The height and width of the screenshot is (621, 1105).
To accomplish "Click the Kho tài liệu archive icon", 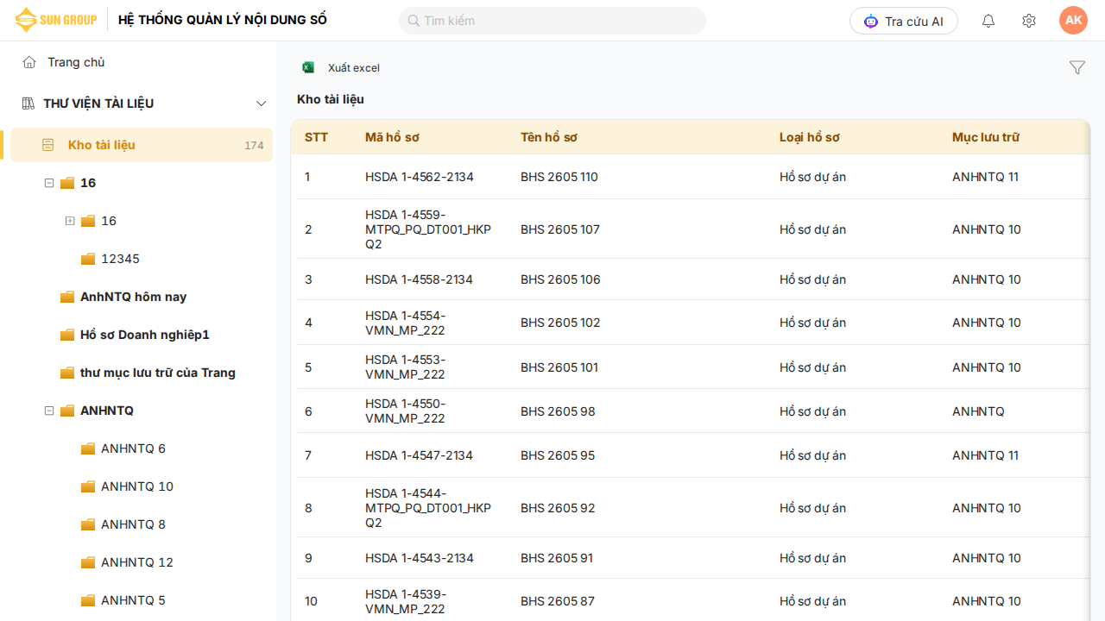I will coord(48,145).
